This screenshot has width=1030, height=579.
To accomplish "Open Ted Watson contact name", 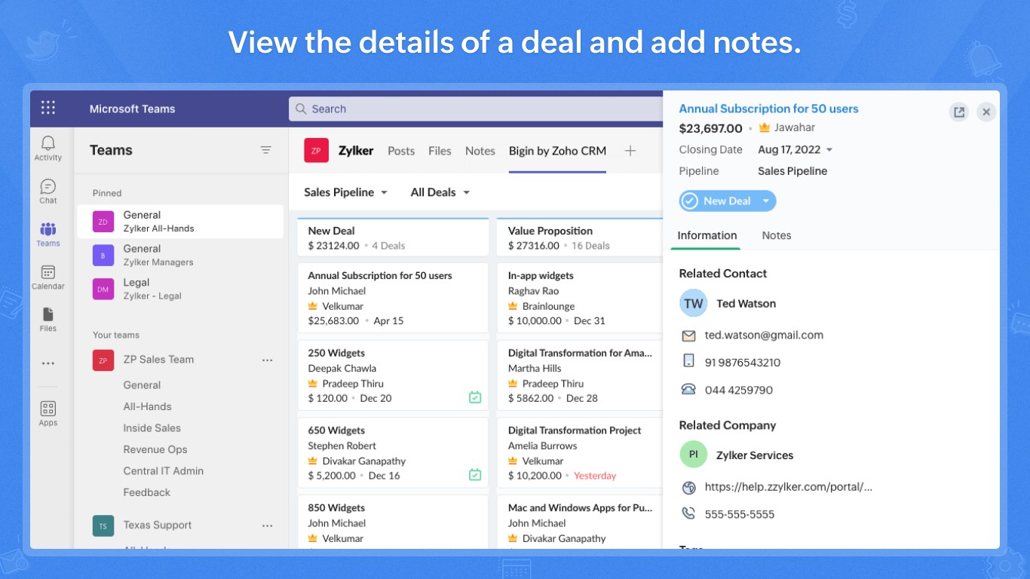I will pos(746,304).
